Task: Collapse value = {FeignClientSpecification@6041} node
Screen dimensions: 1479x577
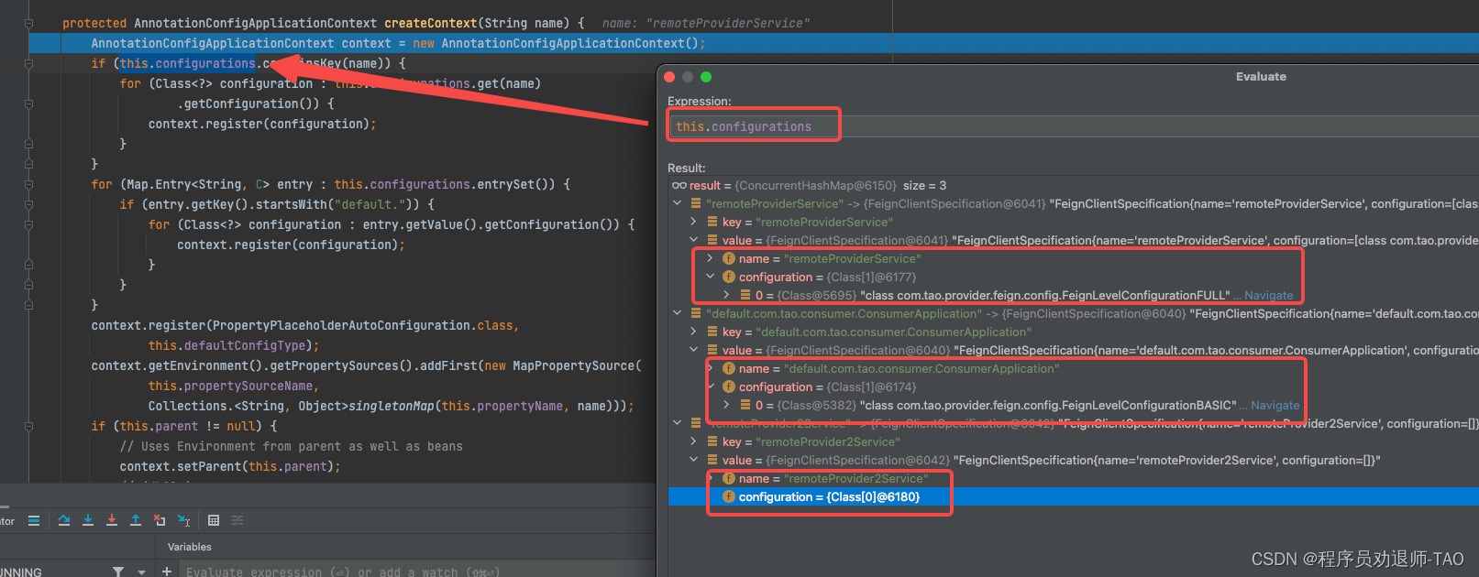Action: tap(694, 240)
